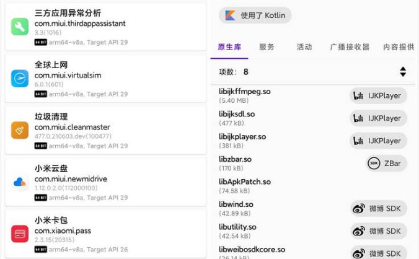419x259 pixels.
Task: Open the com.miui.thirdappassistant package name
Action: 80,24
